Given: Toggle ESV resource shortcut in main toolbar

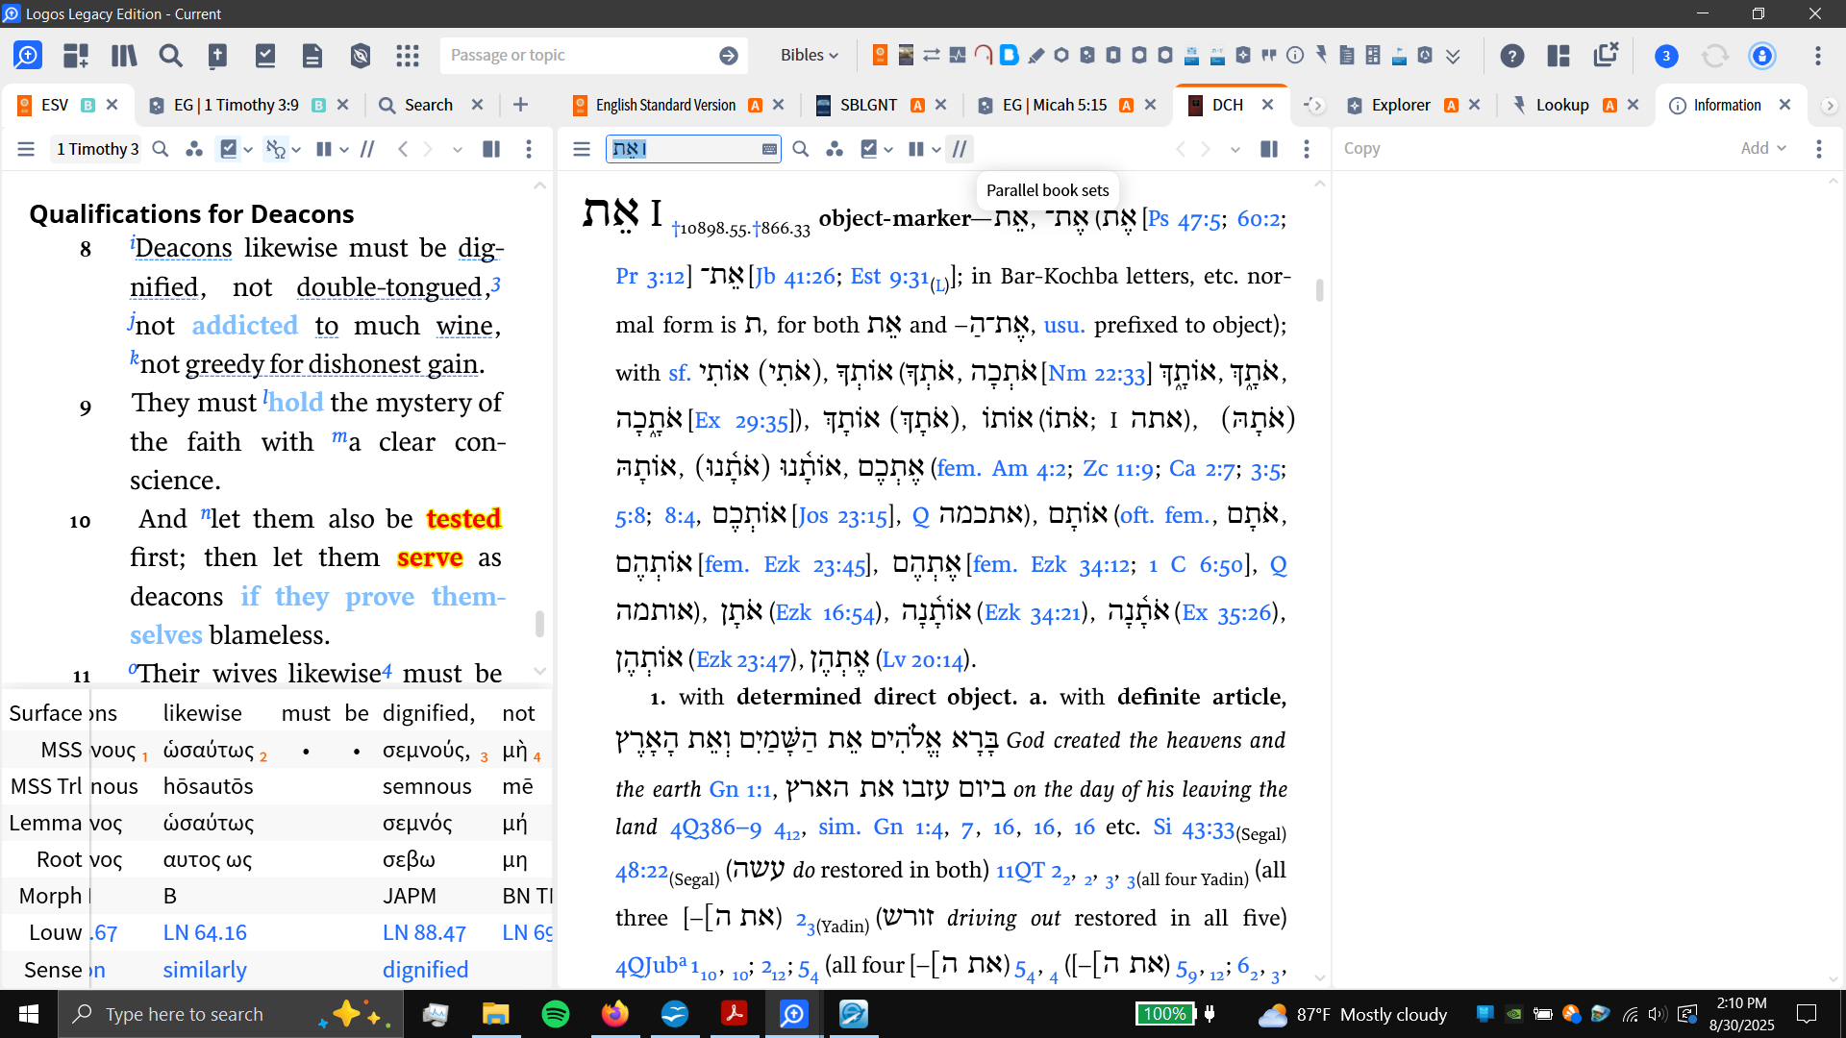Looking at the screenshot, I should coord(880,55).
